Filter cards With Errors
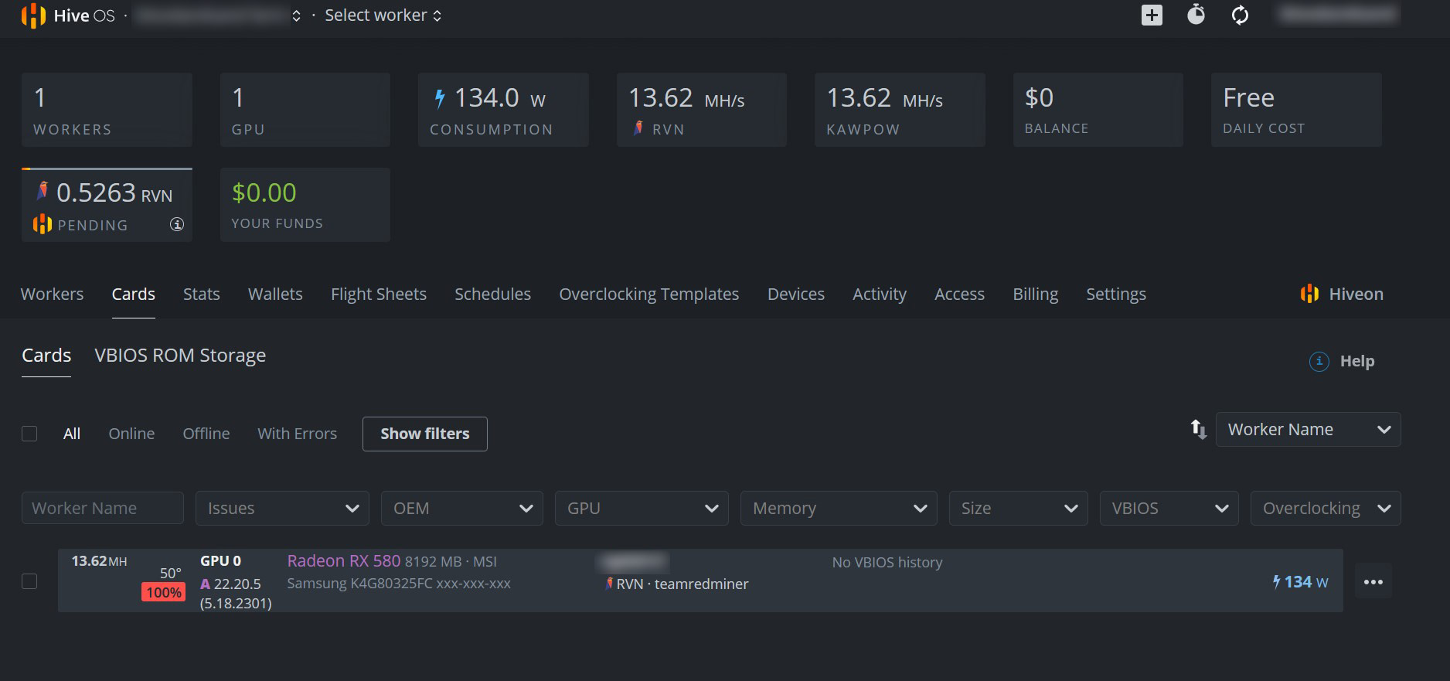The height and width of the screenshot is (681, 1450). 298,434
